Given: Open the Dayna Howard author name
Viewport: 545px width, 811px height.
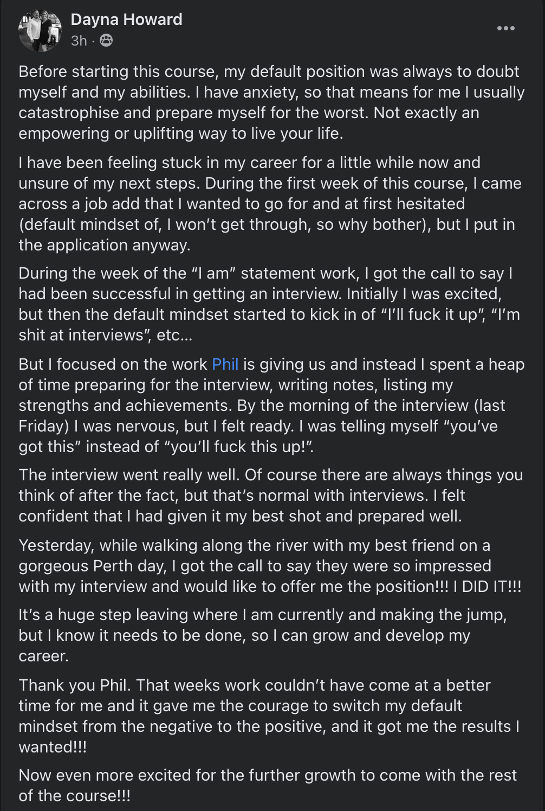Looking at the screenshot, I should click(126, 20).
